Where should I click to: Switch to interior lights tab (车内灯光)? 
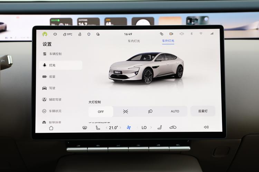pyautogui.click(x=134, y=41)
